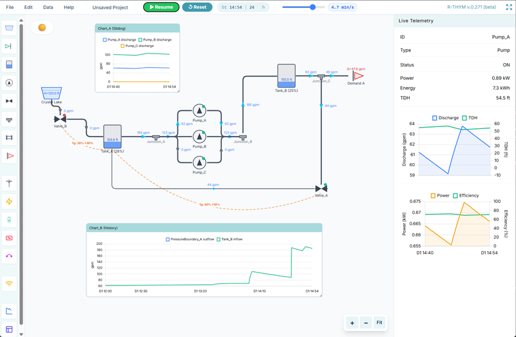The width and height of the screenshot is (516, 337).
Task: Toggle fullscreen mode icon
Action: pyautogui.click(x=509, y=7)
